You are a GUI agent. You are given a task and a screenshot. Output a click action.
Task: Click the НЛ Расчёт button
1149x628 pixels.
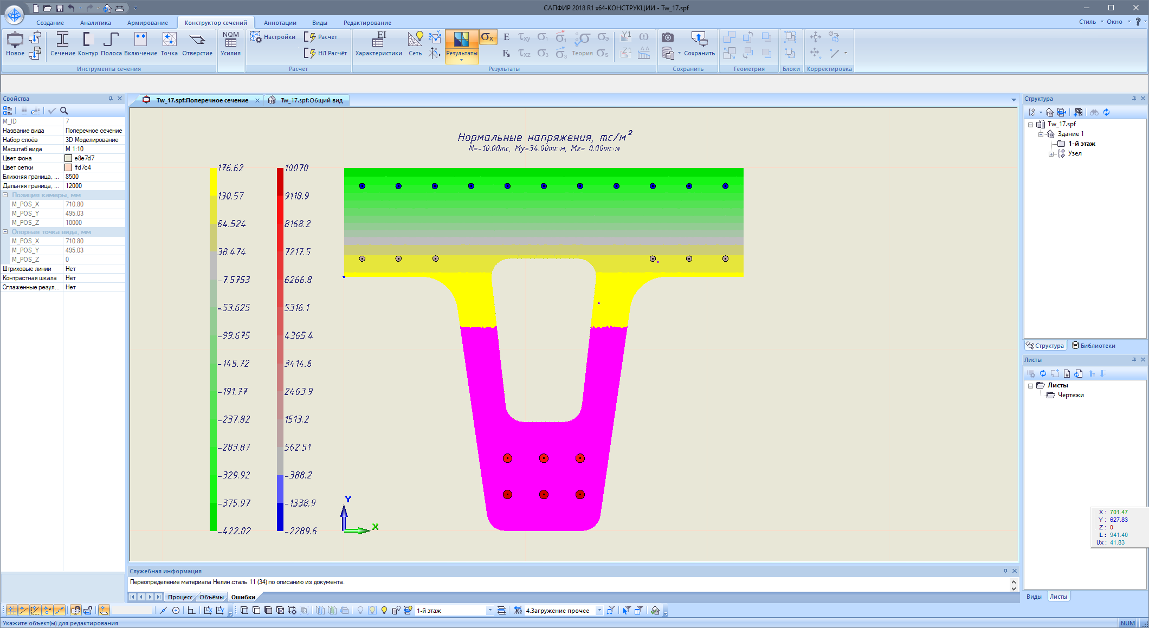pyautogui.click(x=326, y=53)
